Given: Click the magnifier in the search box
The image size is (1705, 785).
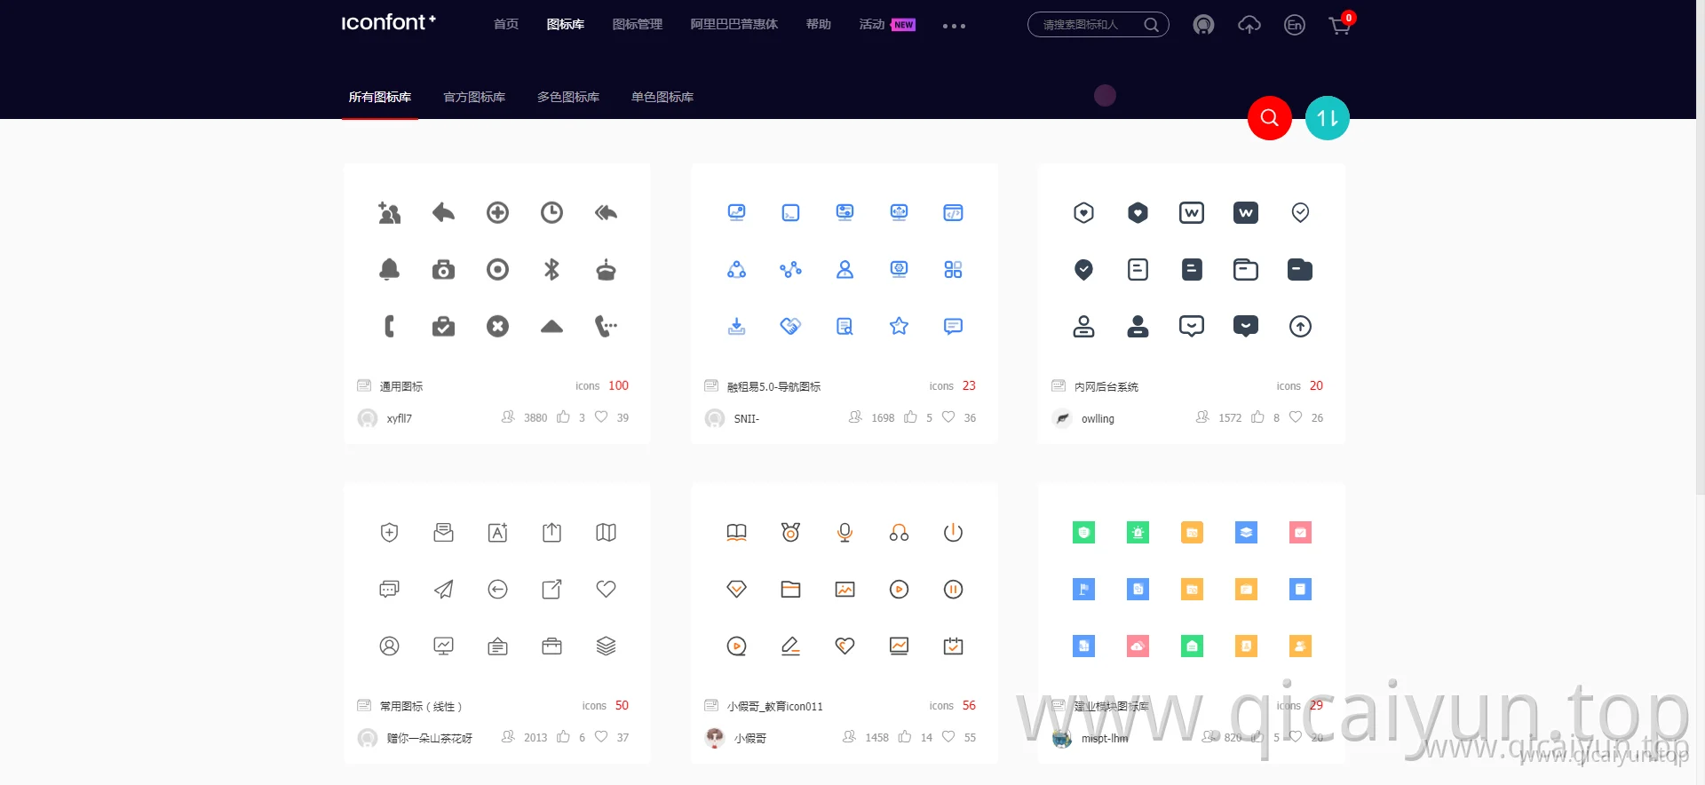Looking at the screenshot, I should pyautogui.click(x=1151, y=25).
